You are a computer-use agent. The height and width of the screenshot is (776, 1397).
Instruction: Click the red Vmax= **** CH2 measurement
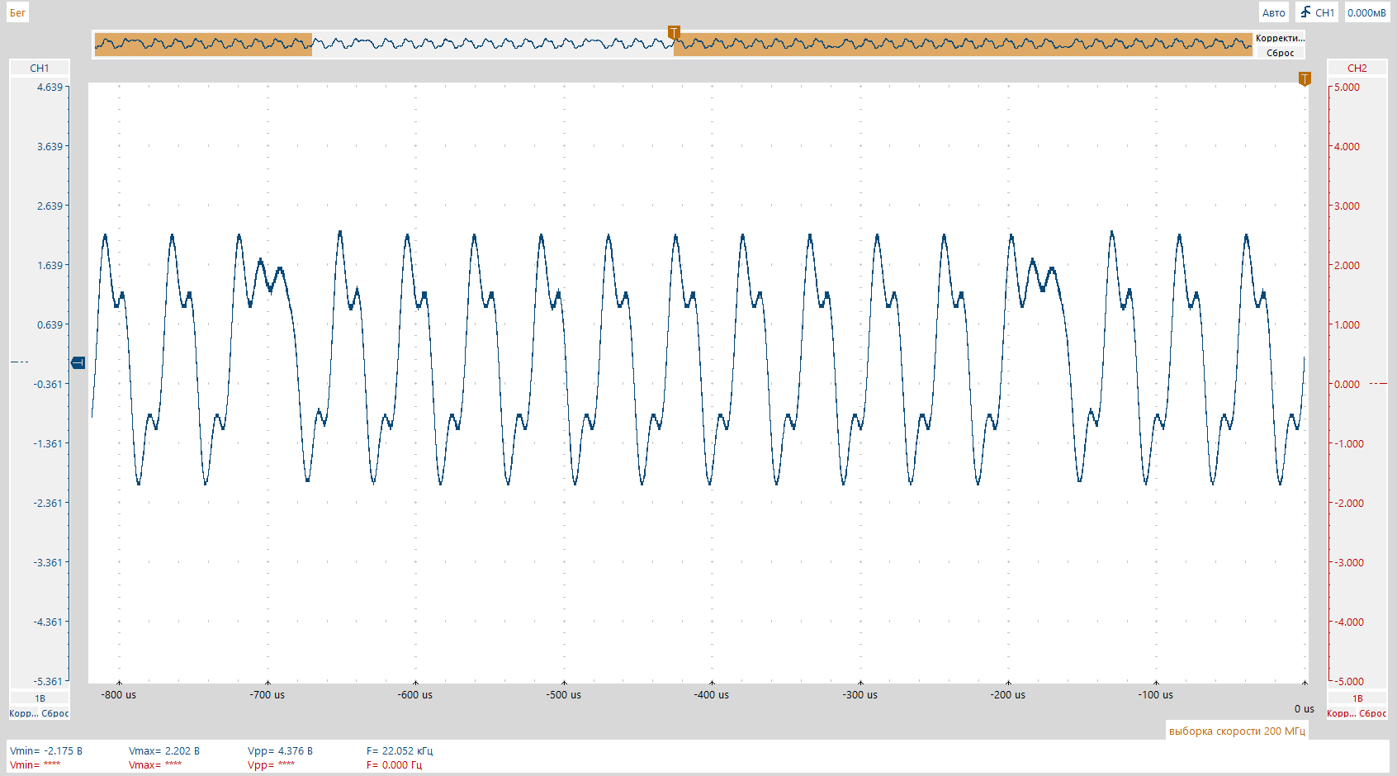point(155,764)
